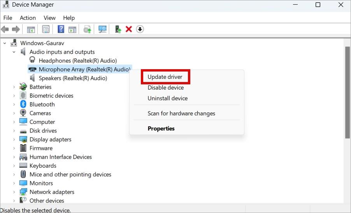The height and width of the screenshot is (213, 351).
Task: Select Microphone Array (Realtek(R) Audio) entry
Action: [x=84, y=69]
